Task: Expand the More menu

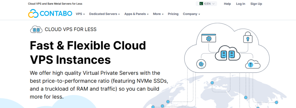Action: (x=158, y=14)
